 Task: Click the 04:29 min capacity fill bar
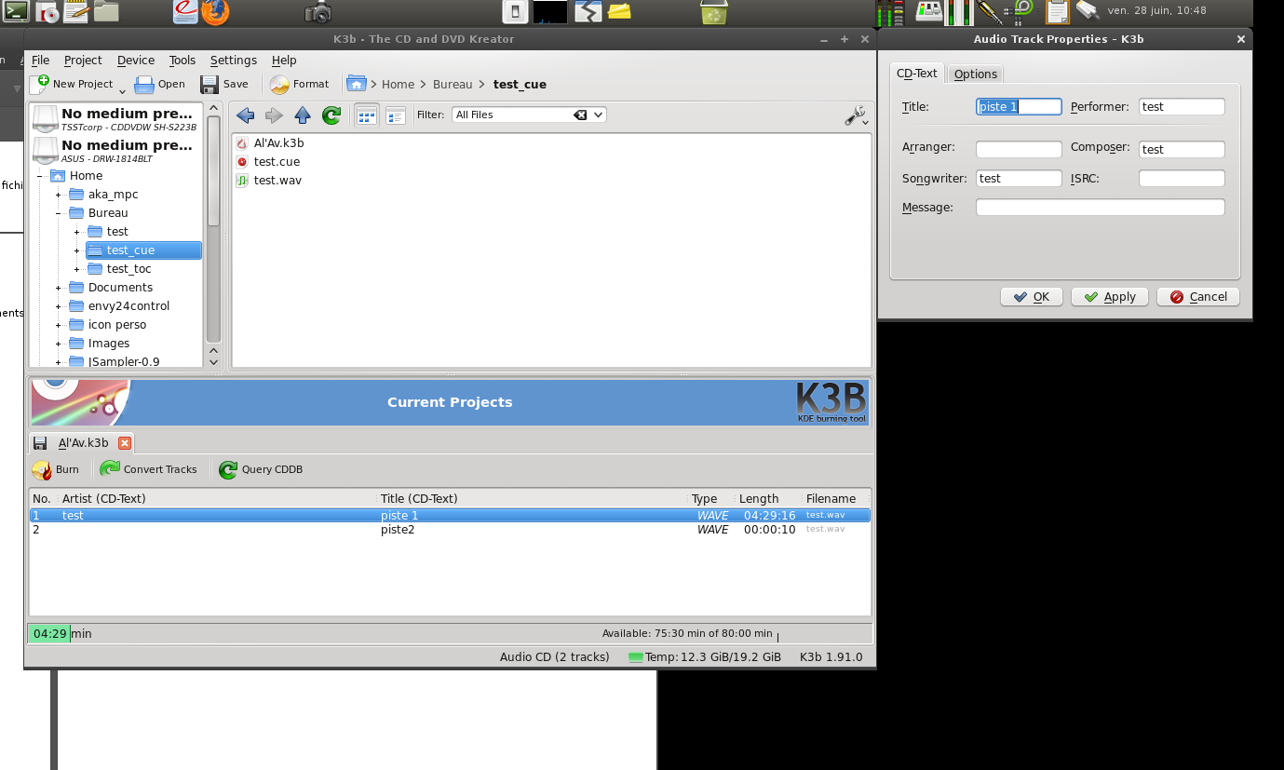click(x=49, y=634)
